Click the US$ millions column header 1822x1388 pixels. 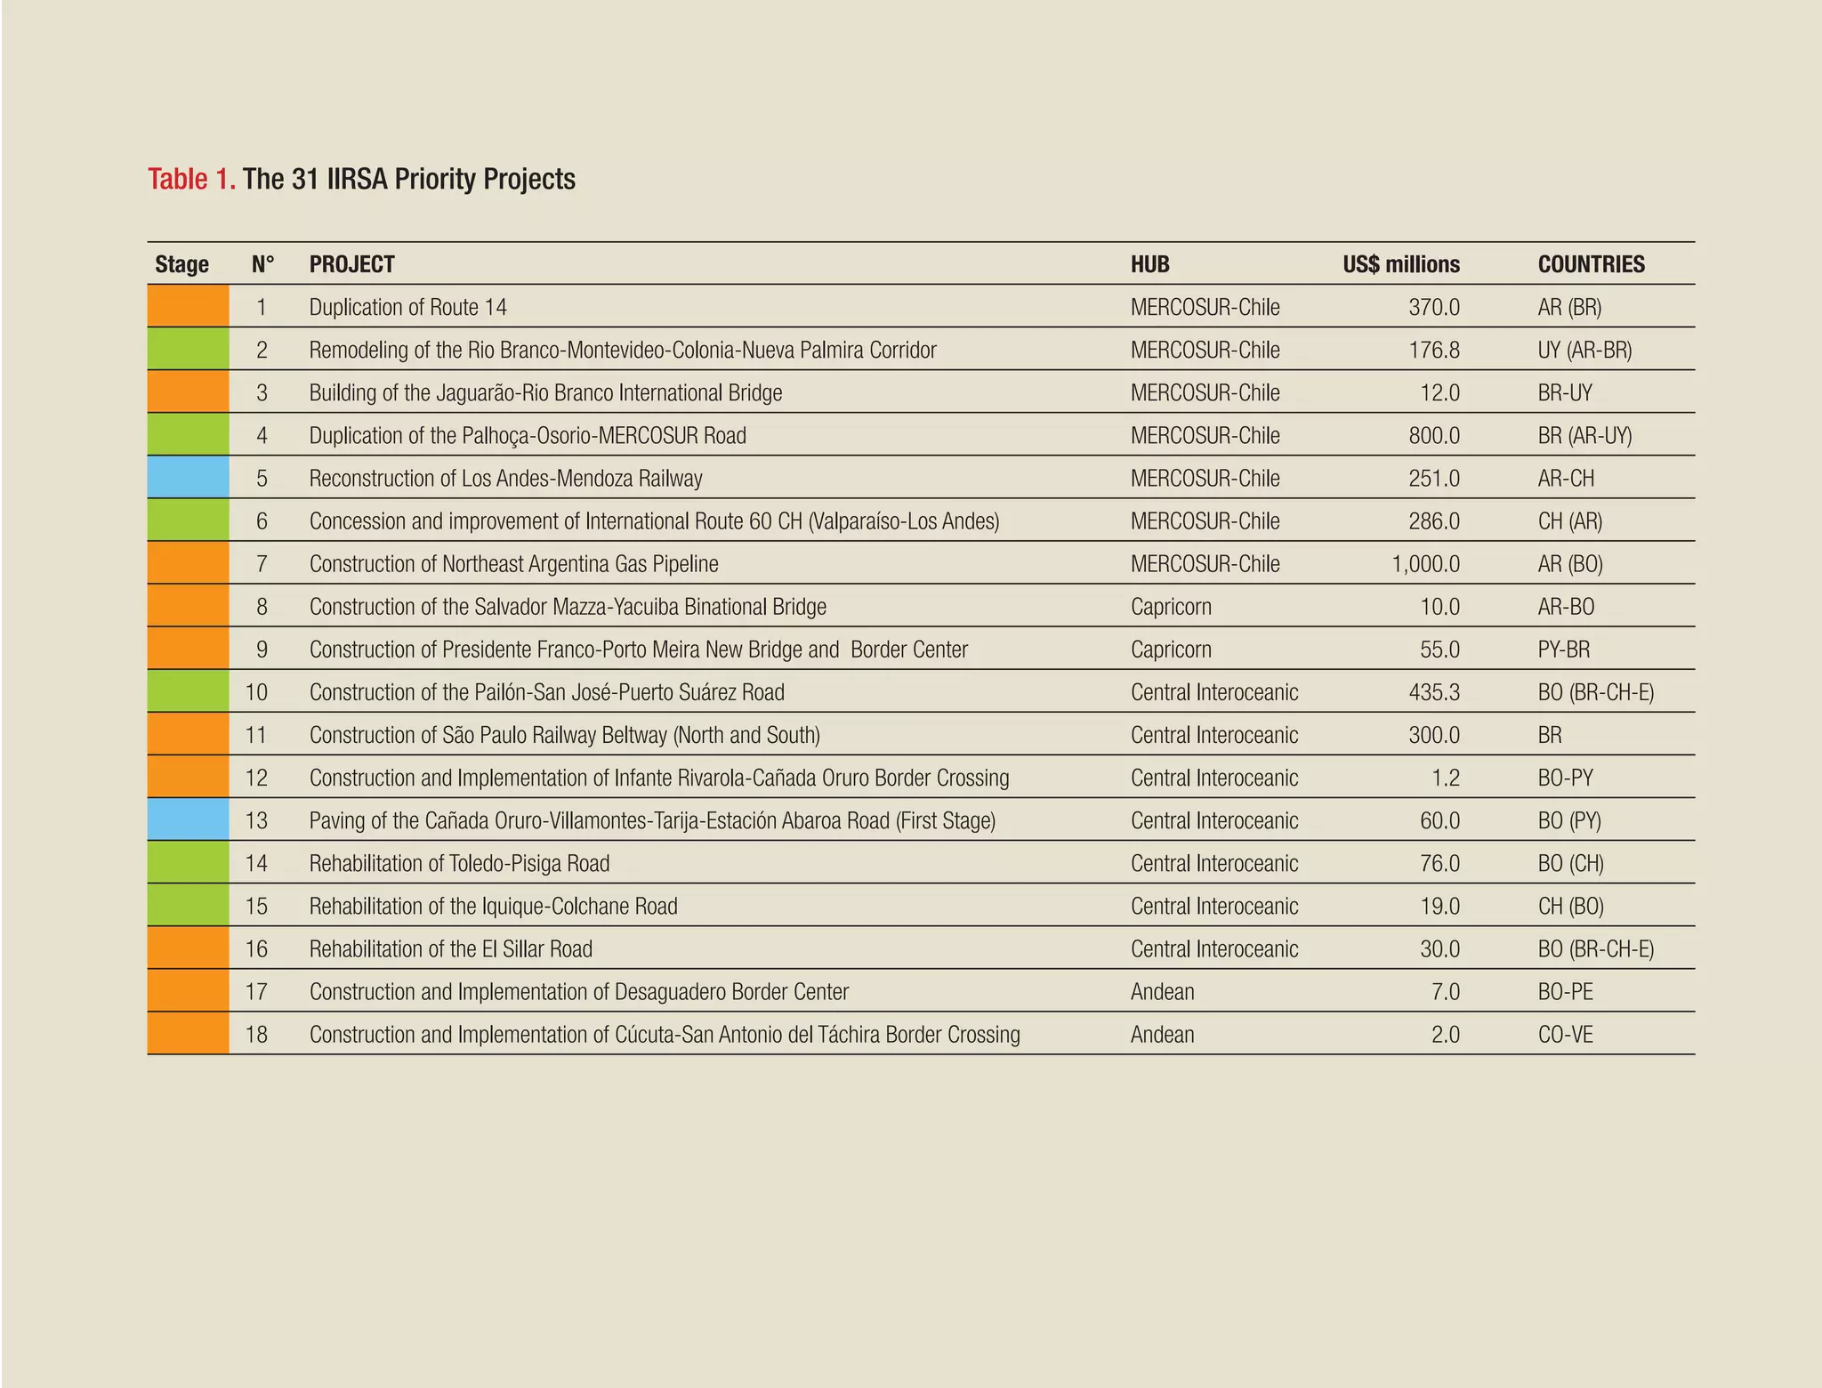click(1400, 264)
